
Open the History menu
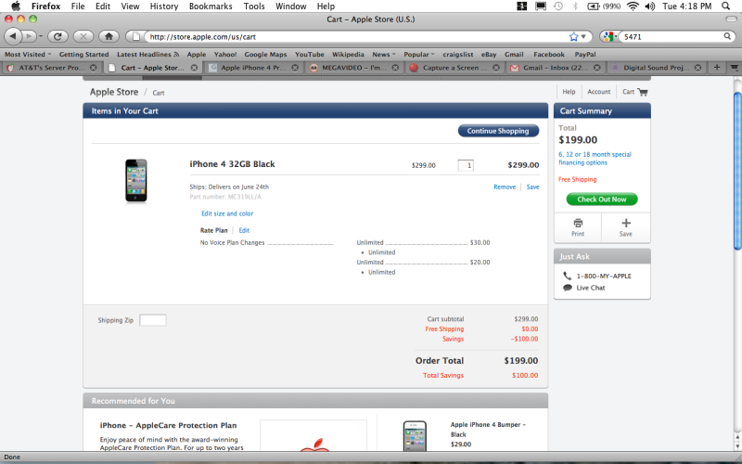(x=164, y=6)
